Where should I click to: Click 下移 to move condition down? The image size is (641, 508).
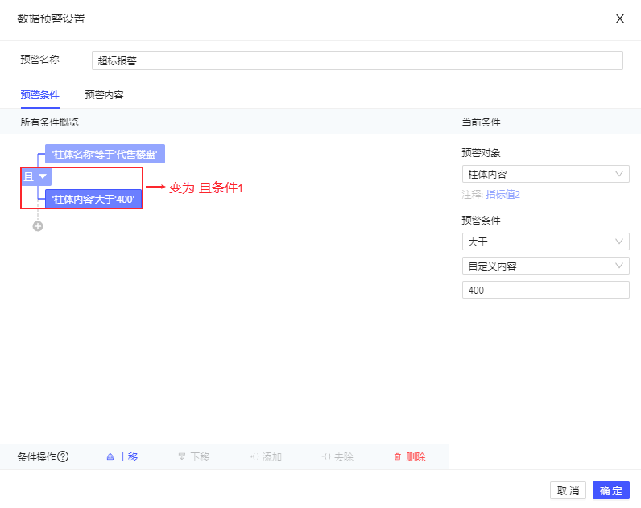click(193, 456)
